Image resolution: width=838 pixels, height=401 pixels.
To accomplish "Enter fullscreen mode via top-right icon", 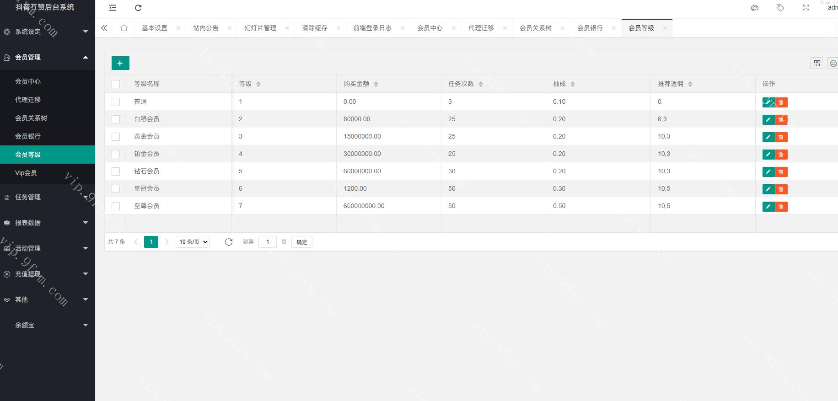I will click(x=806, y=8).
